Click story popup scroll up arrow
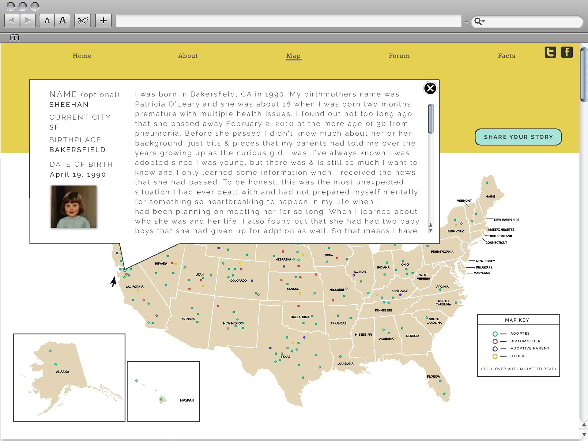Viewport: 588px width, 441px height. 430,225
